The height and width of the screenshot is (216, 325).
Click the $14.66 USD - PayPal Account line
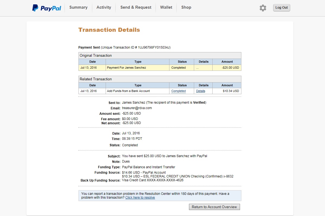(144, 173)
